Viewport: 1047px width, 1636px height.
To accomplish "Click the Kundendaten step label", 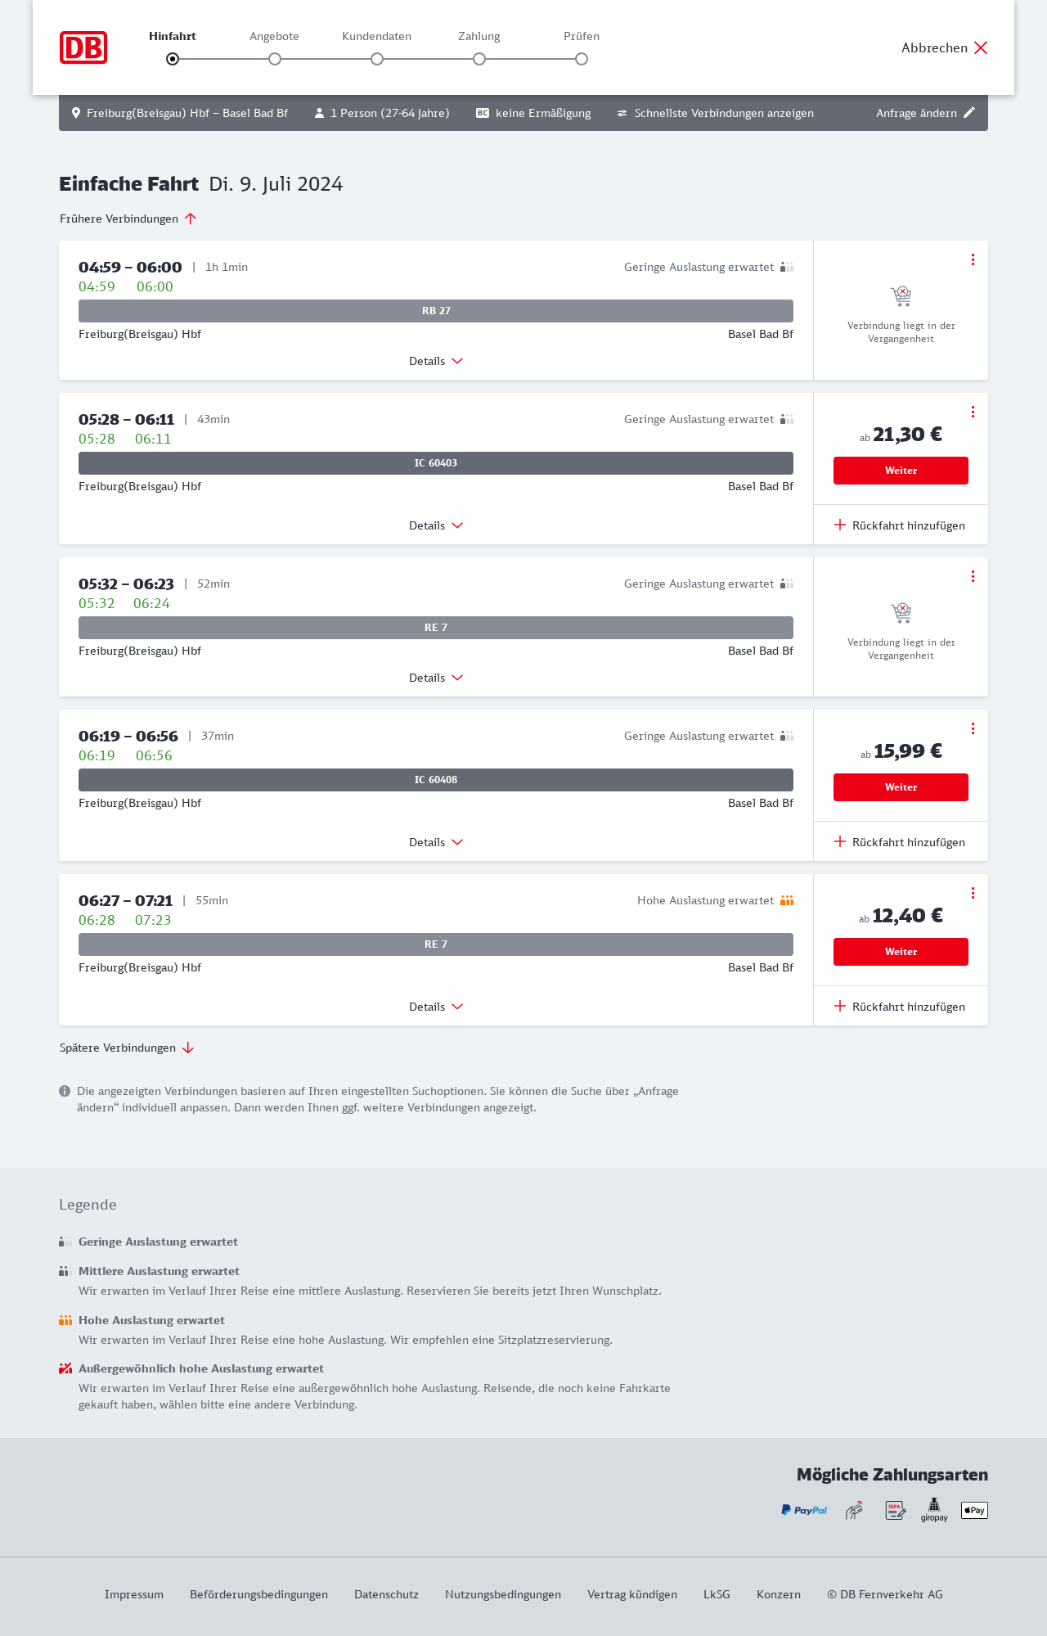I will [x=376, y=36].
